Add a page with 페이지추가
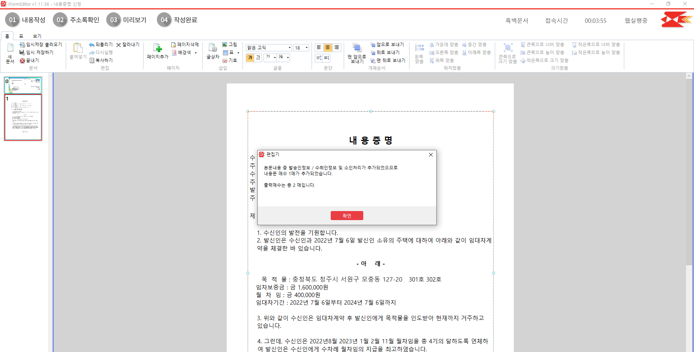Screen dimensions: 694x352 [158, 51]
